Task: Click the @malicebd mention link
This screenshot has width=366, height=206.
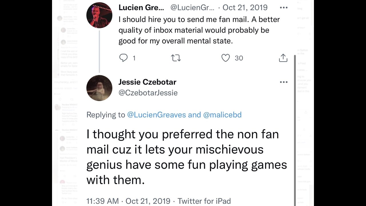Action: click(222, 115)
